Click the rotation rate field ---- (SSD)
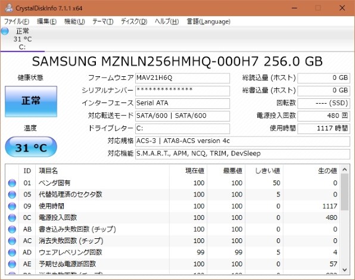This screenshot has height=280, width=355. pyautogui.click(x=323, y=104)
